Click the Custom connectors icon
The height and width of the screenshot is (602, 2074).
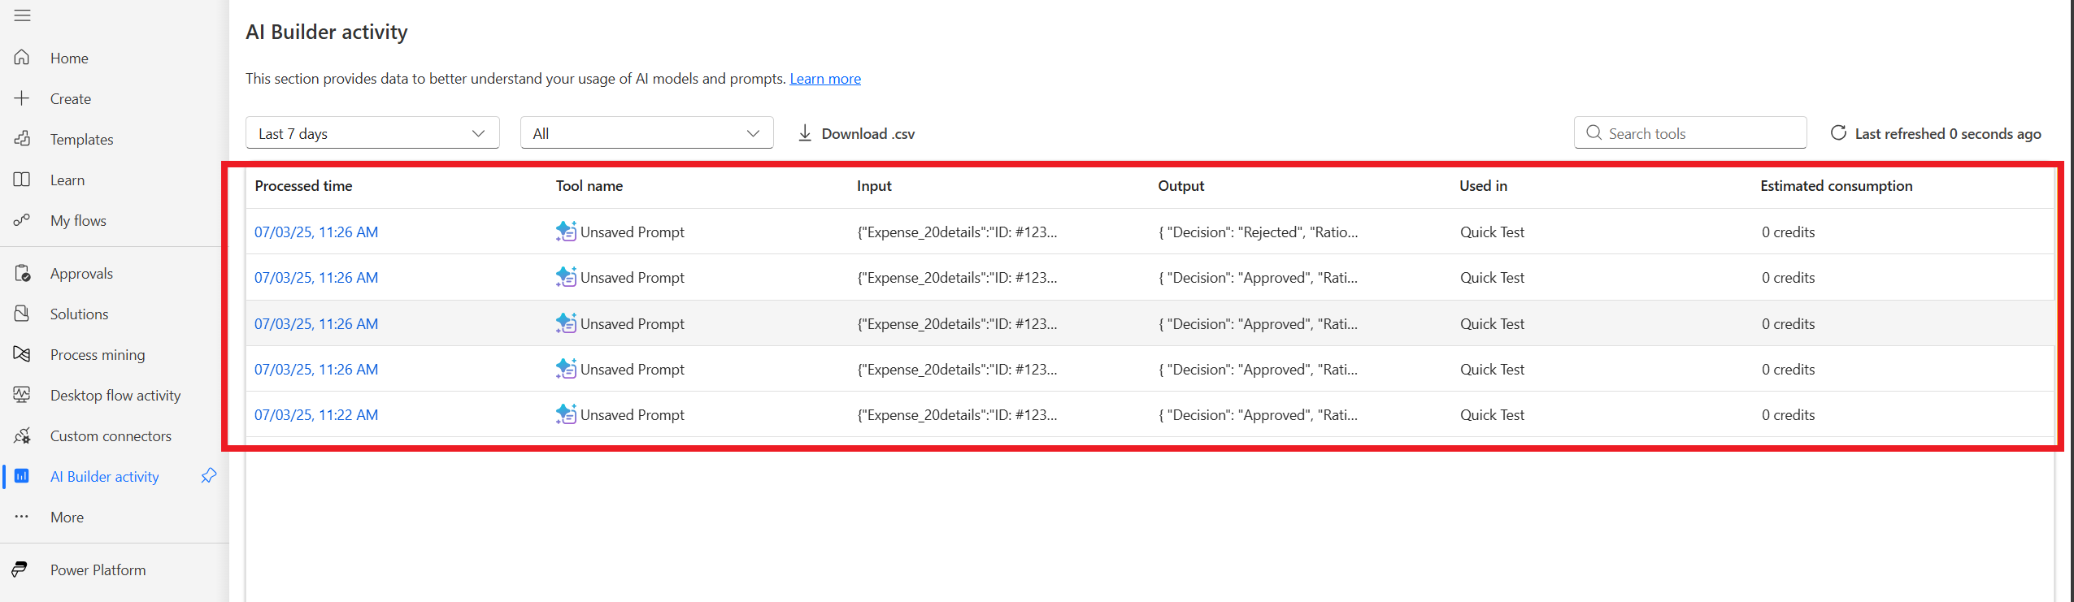22,435
